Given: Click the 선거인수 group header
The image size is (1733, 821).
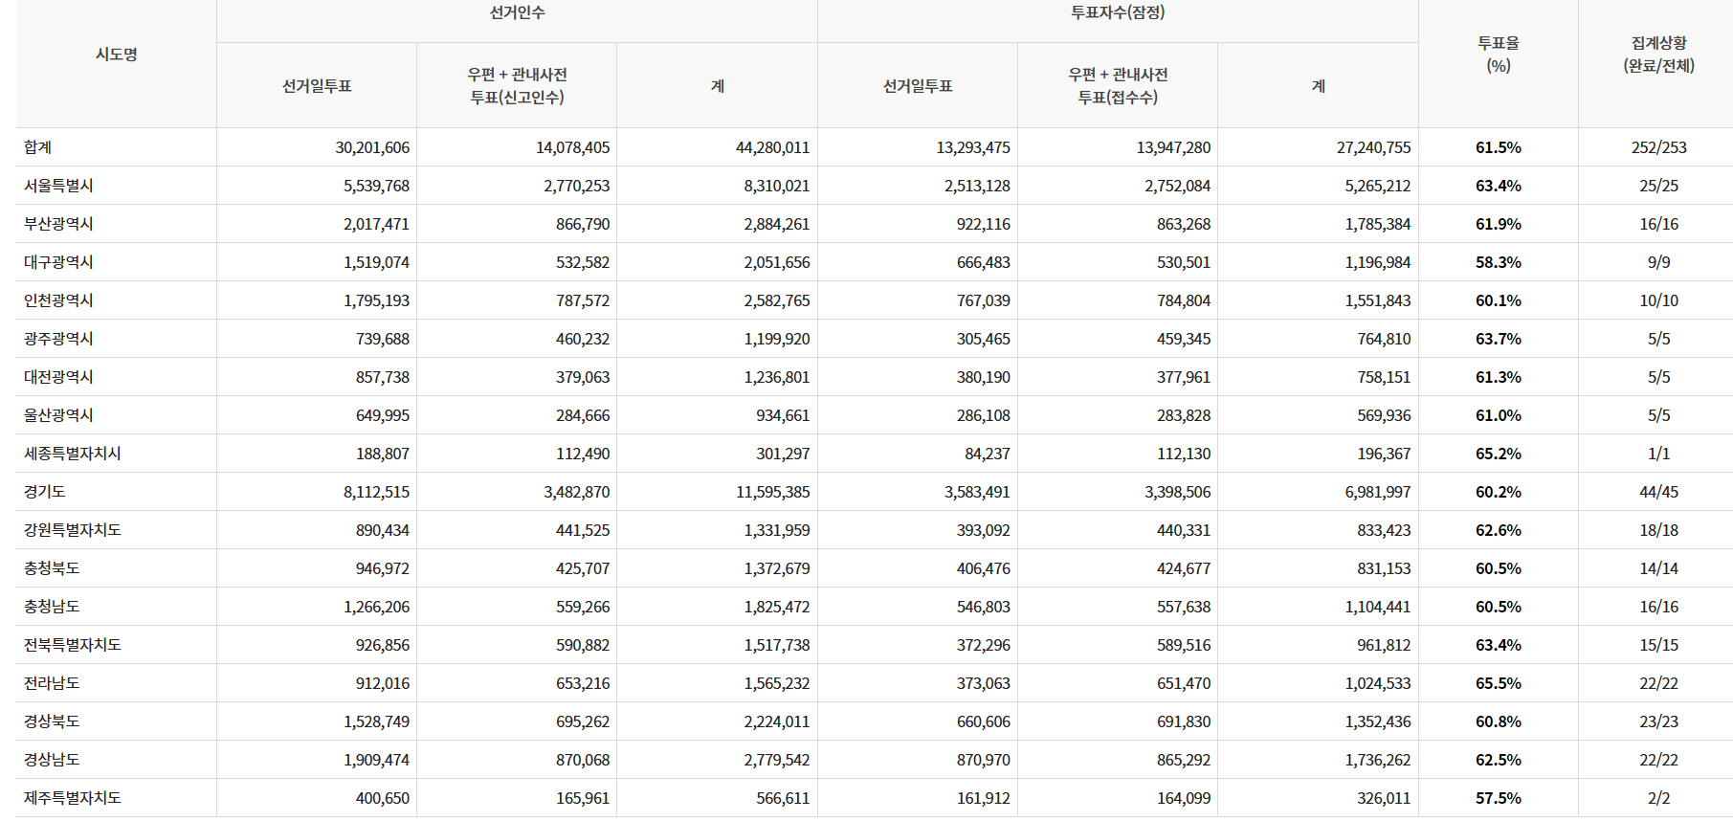Looking at the screenshot, I should coord(517,13).
